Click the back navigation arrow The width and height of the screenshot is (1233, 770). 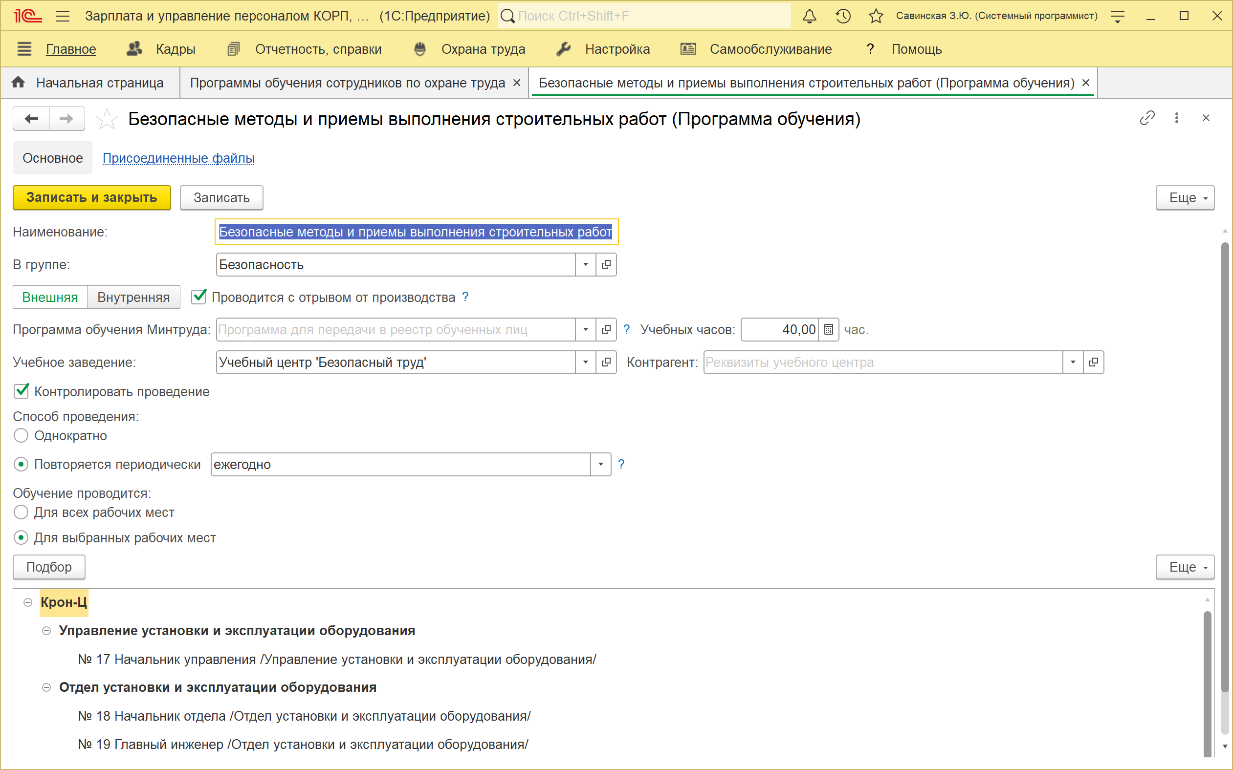coord(32,119)
